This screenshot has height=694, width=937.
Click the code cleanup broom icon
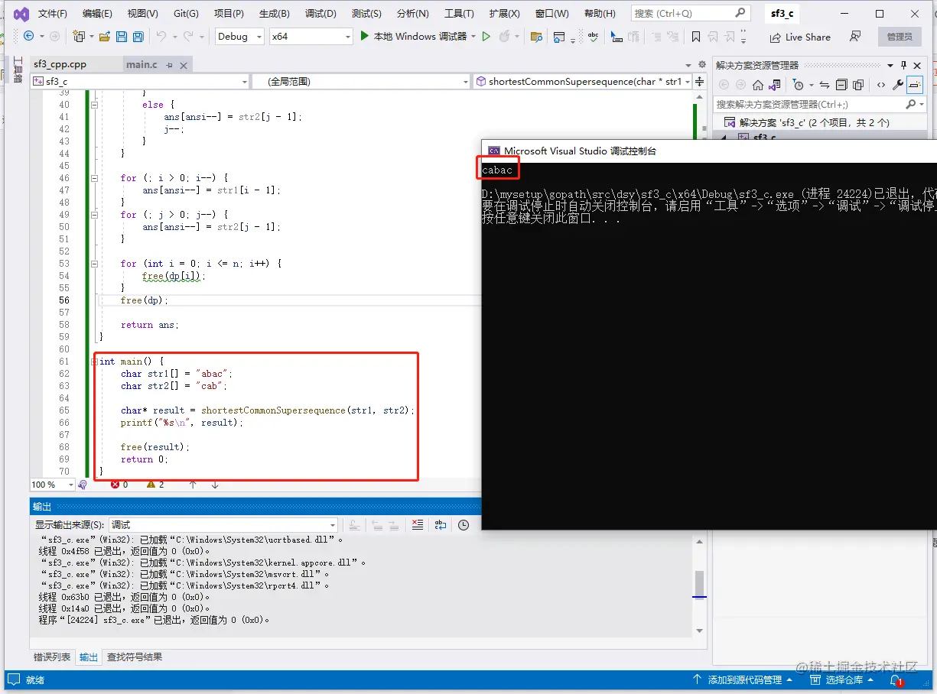coord(83,485)
